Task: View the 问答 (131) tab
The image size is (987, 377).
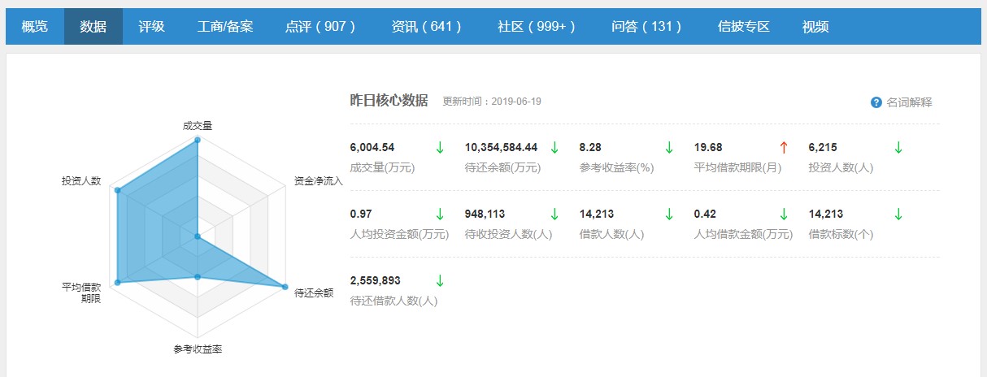Action: pos(646,27)
